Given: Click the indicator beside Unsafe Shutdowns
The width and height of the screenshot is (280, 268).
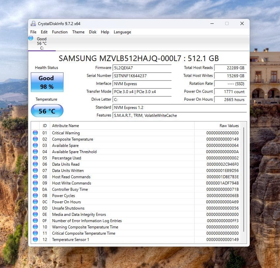Looking at the screenshot, I should click(36, 208).
